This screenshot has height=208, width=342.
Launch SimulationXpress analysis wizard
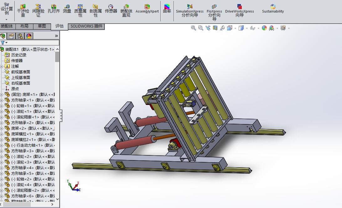190,10
